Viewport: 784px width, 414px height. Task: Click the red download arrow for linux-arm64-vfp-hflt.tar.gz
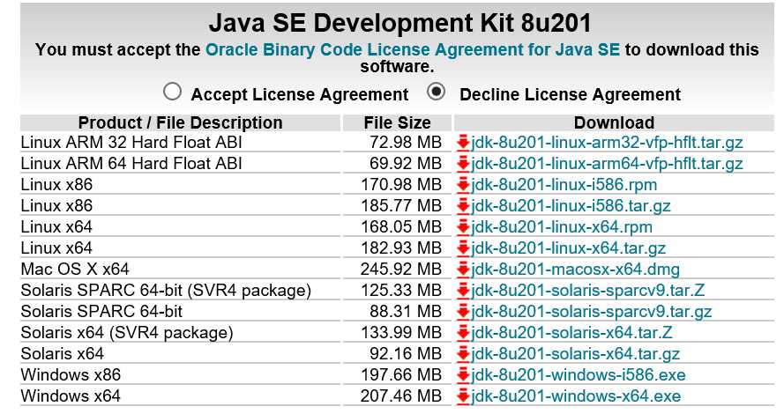[463, 164]
